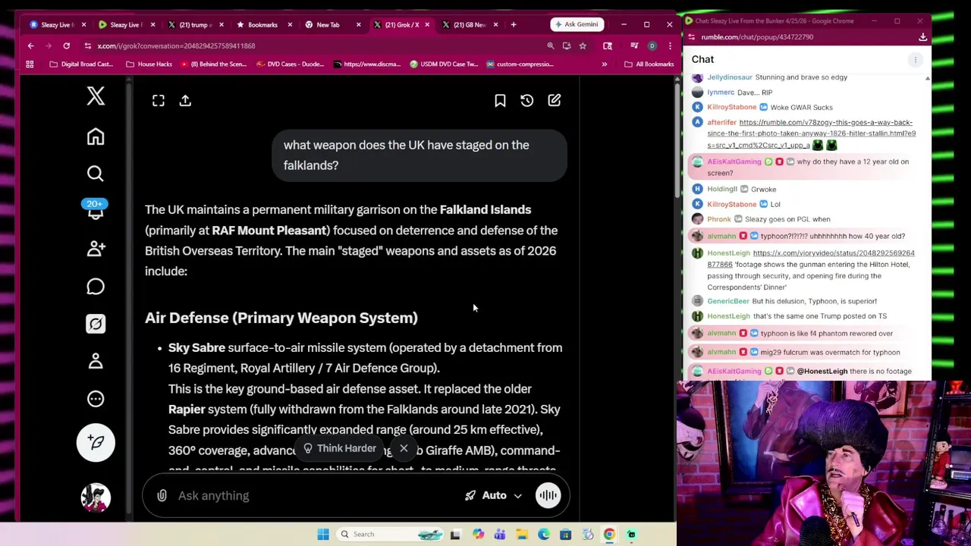Viewport: 971px width, 546px height.
Task: Reload the current page
Action: click(x=67, y=46)
